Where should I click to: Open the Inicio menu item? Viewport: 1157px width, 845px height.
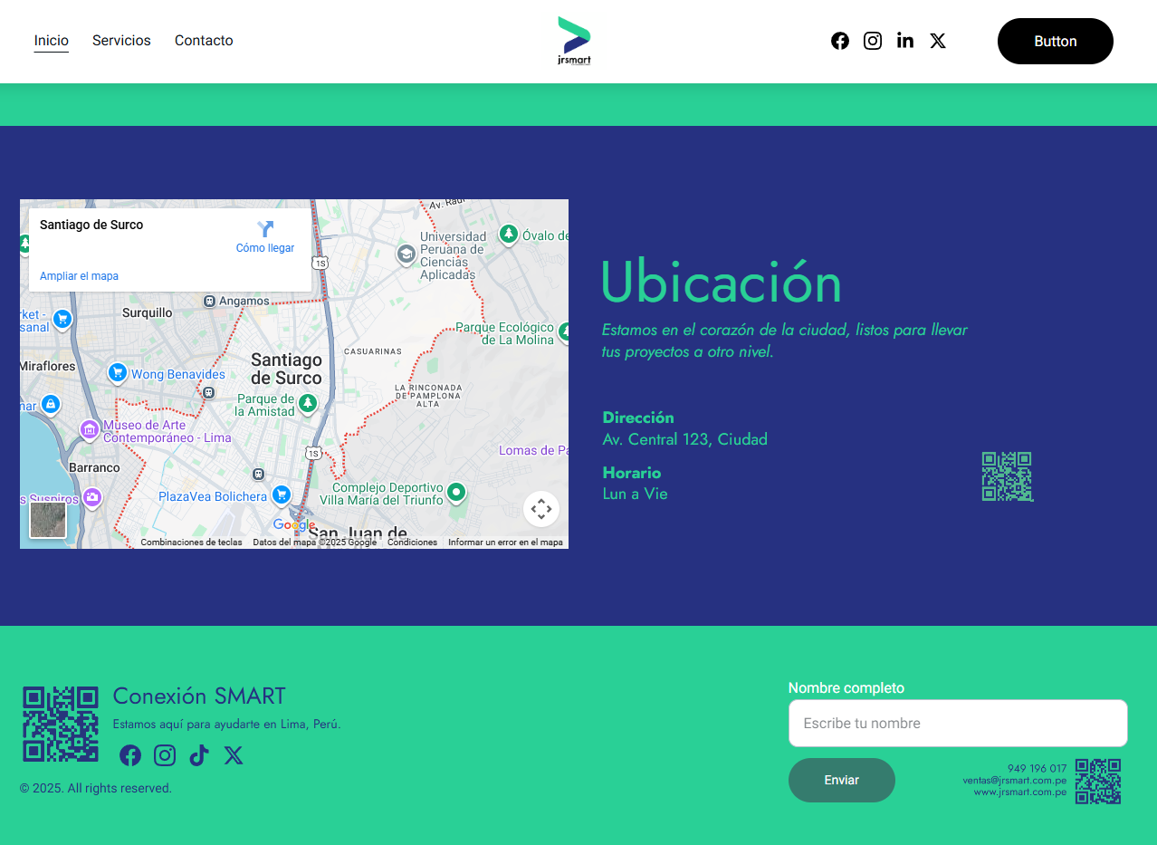point(52,41)
